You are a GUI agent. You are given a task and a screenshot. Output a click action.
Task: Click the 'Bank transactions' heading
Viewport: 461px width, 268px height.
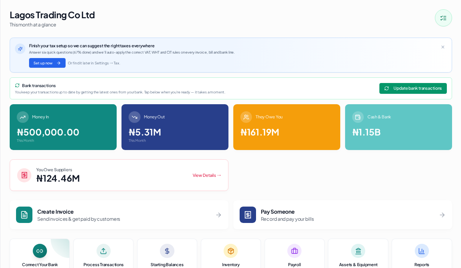pos(39,86)
